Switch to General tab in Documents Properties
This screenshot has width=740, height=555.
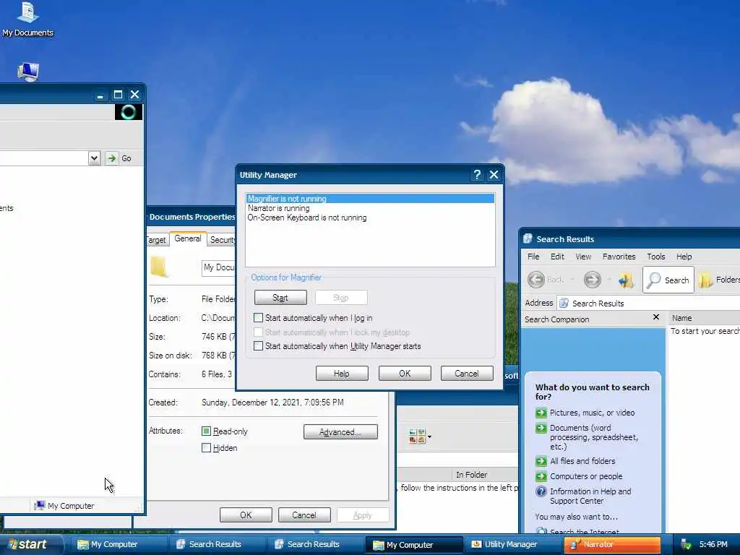[188, 238]
